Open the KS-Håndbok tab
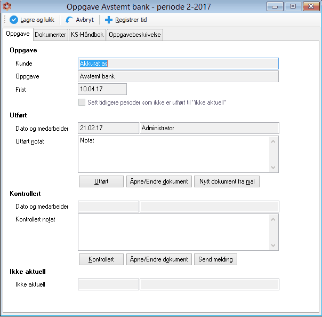This screenshot has width=322, height=317. point(87,35)
